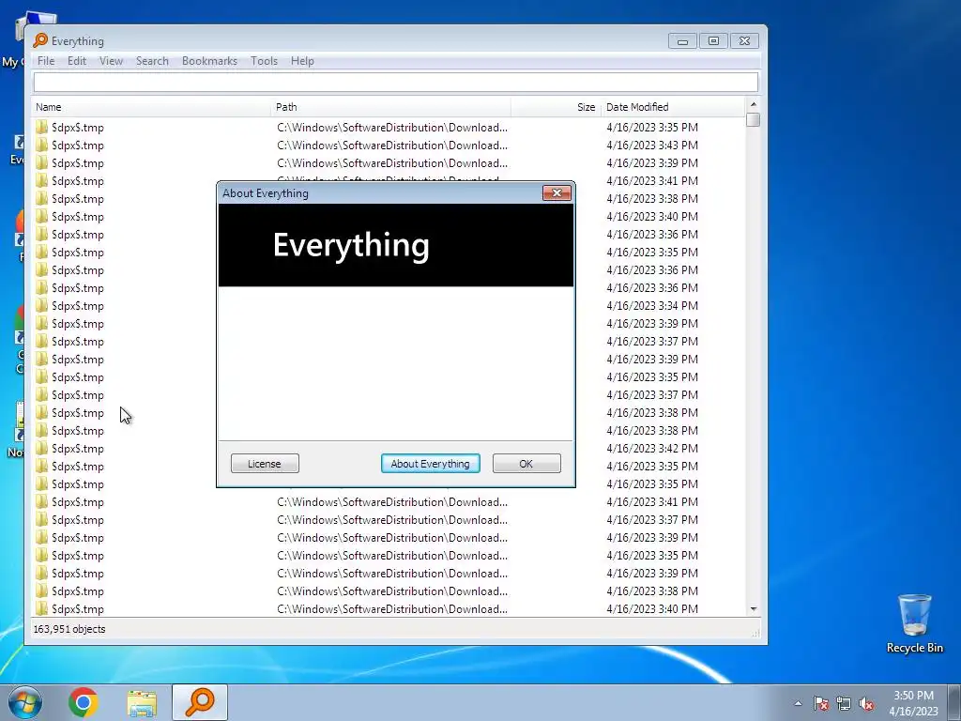Maximize the Everything main window
Image resolution: width=961 pixels, height=721 pixels.
click(713, 41)
